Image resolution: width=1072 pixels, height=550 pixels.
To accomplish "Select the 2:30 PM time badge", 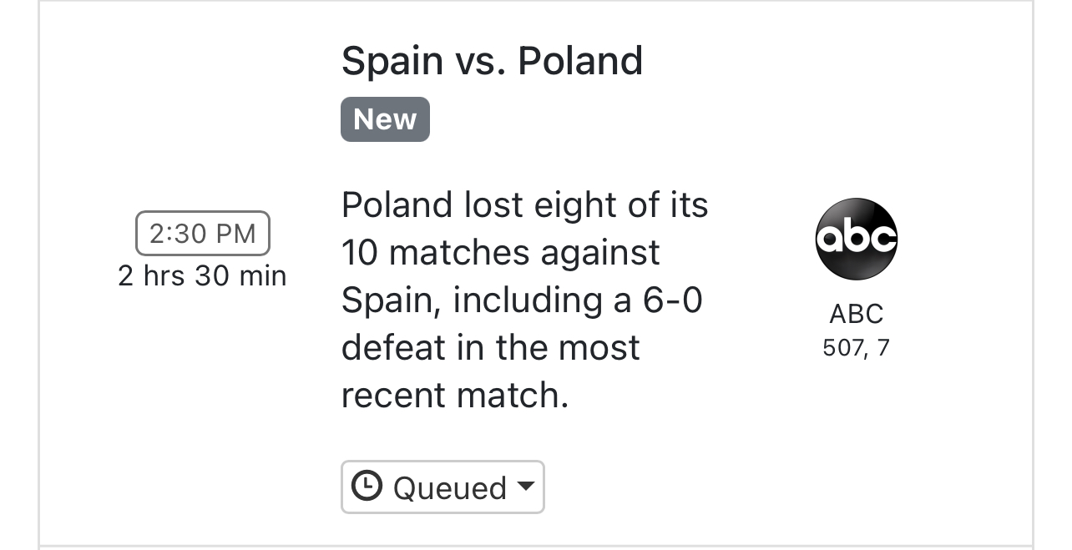I will pos(202,234).
